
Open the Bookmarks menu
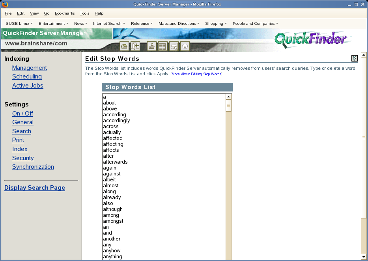(65, 13)
